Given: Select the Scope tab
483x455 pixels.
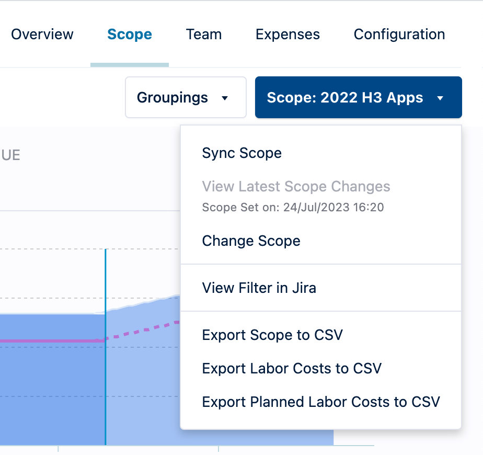Looking at the screenshot, I should pos(129,34).
